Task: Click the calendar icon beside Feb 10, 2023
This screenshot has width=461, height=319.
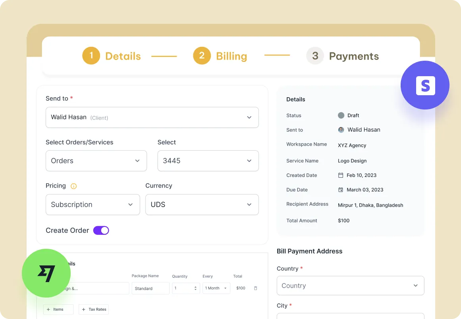Action: coord(341,175)
